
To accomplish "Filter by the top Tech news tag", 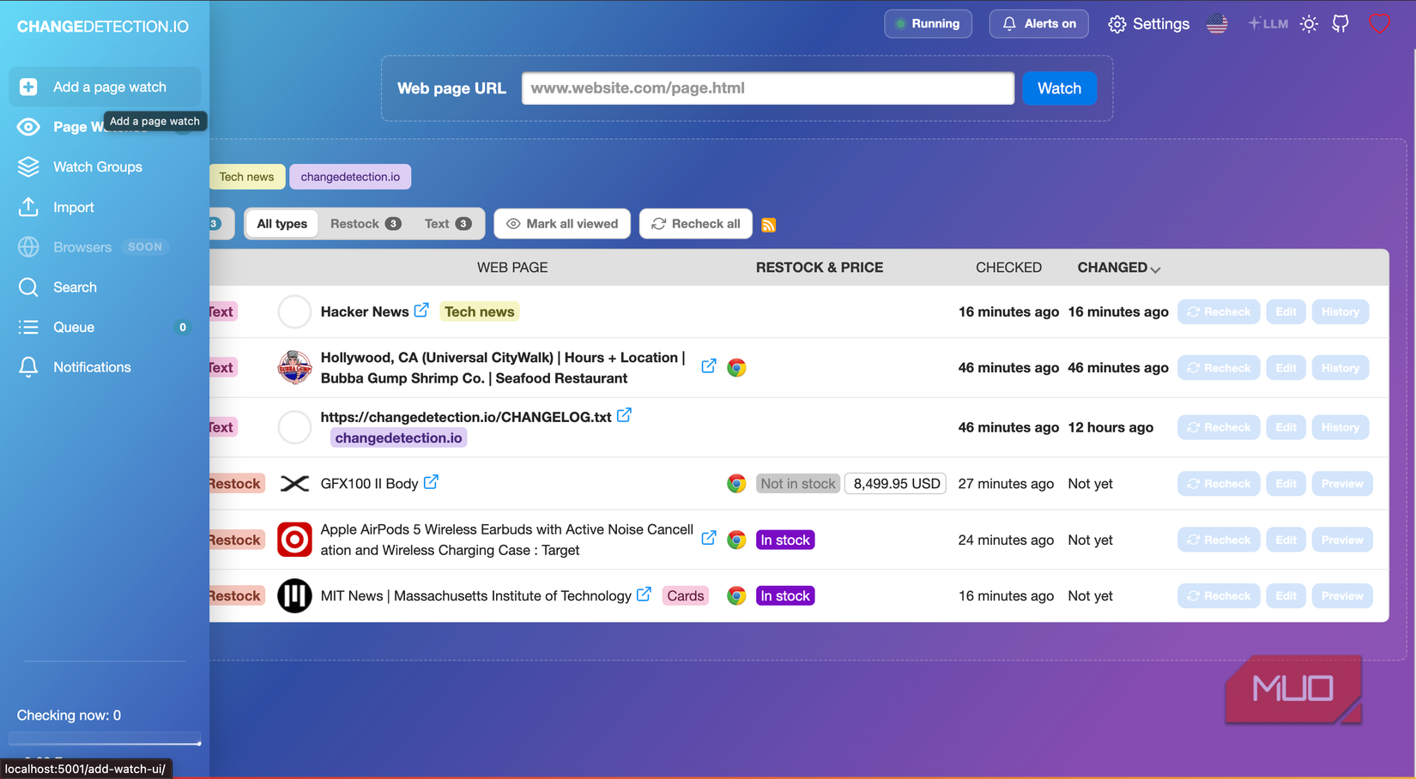I will (x=246, y=177).
